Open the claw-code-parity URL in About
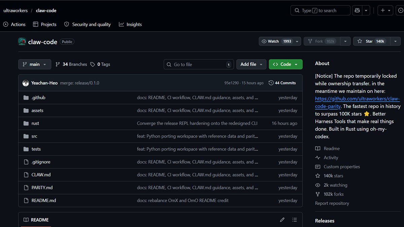Screen dimensions: 404x227 tap(357, 103)
